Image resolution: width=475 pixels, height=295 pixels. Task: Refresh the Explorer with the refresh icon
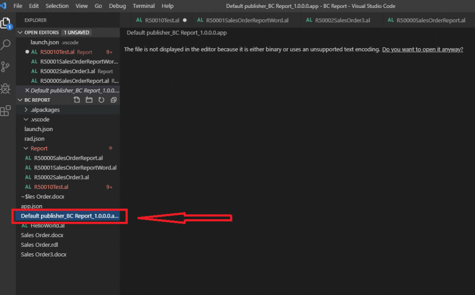pos(101,100)
